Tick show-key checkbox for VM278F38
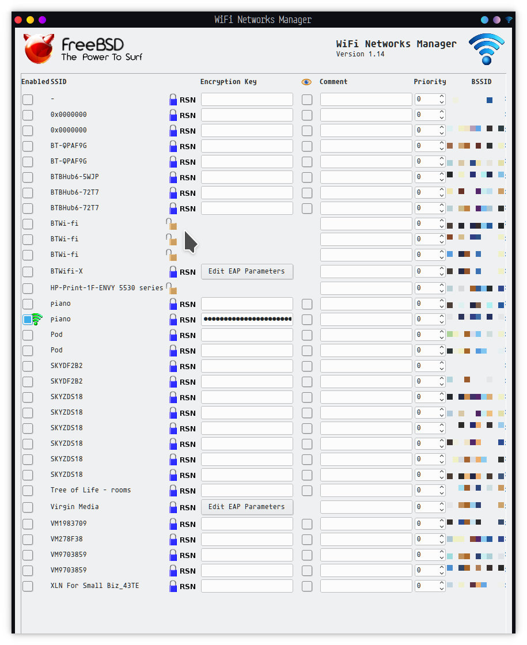Viewport: 527px width, 645px height. coord(307,540)
